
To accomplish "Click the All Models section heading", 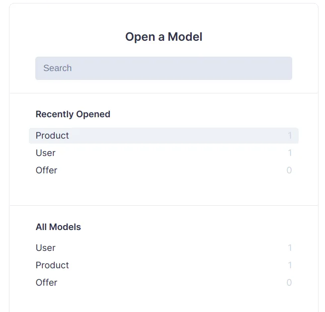I will tap(58, 227).
